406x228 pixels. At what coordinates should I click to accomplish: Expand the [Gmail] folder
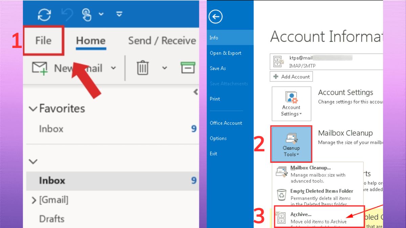pyautogui.click(x=33, y=200)
